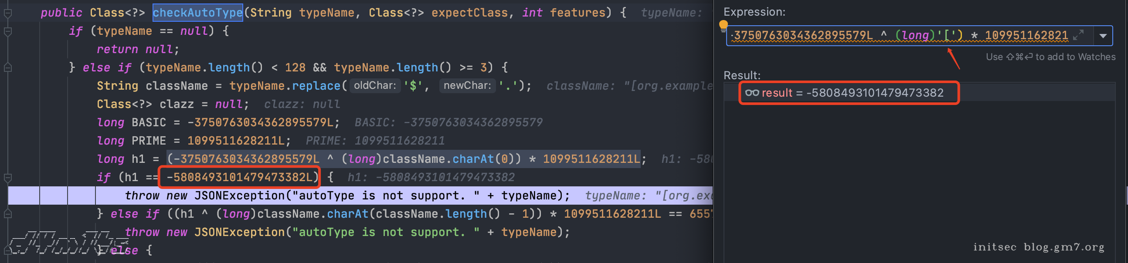Click the newChar parameter hint in replace call
Viewport: 1128px width, 263px height.
(467, 86)
